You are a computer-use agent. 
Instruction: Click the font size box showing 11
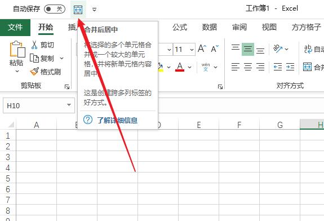[x=181, y=50]
